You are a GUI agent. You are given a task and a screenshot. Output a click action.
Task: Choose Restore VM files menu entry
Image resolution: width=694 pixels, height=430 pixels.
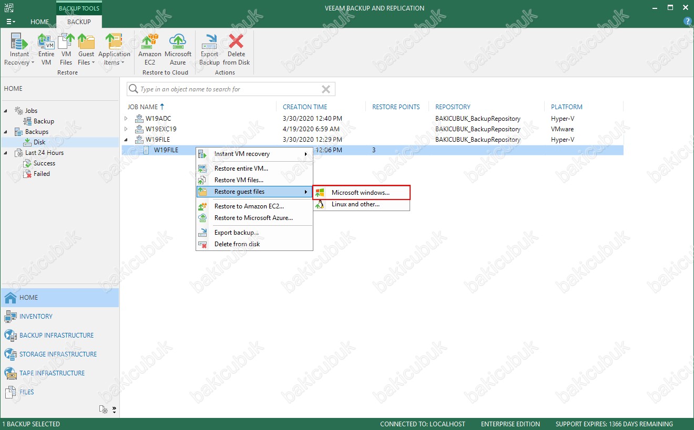click(x=254, y=180)
